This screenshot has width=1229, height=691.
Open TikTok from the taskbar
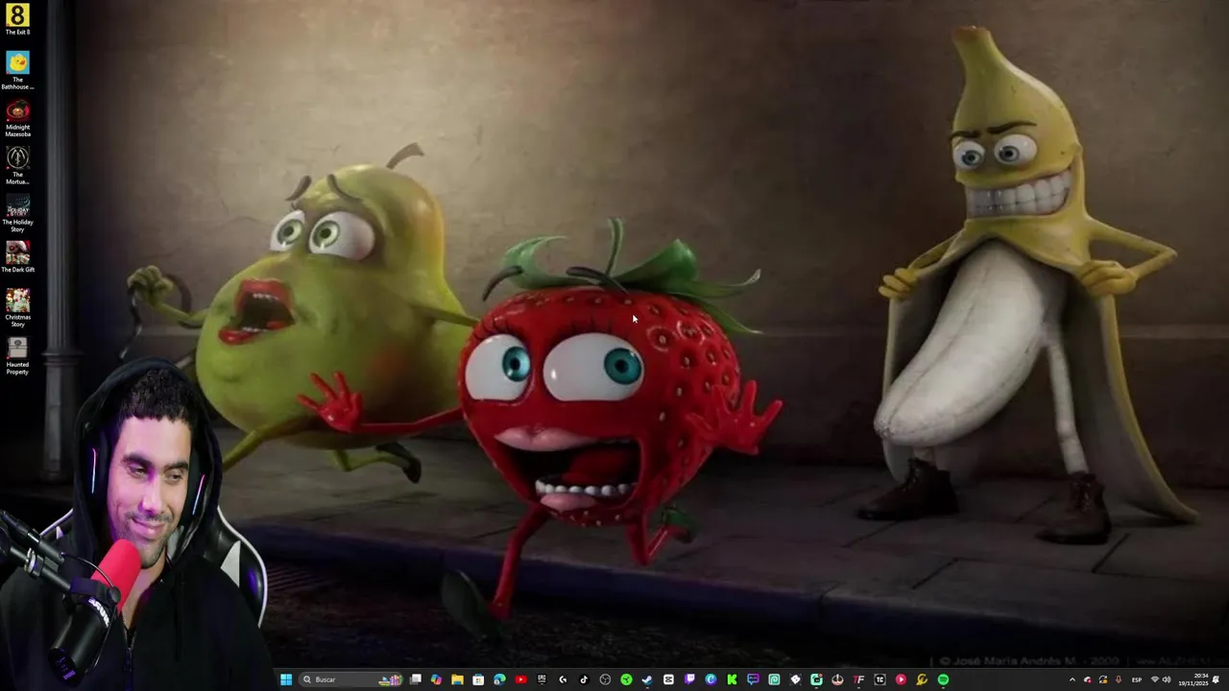click(x=584, y=679)
